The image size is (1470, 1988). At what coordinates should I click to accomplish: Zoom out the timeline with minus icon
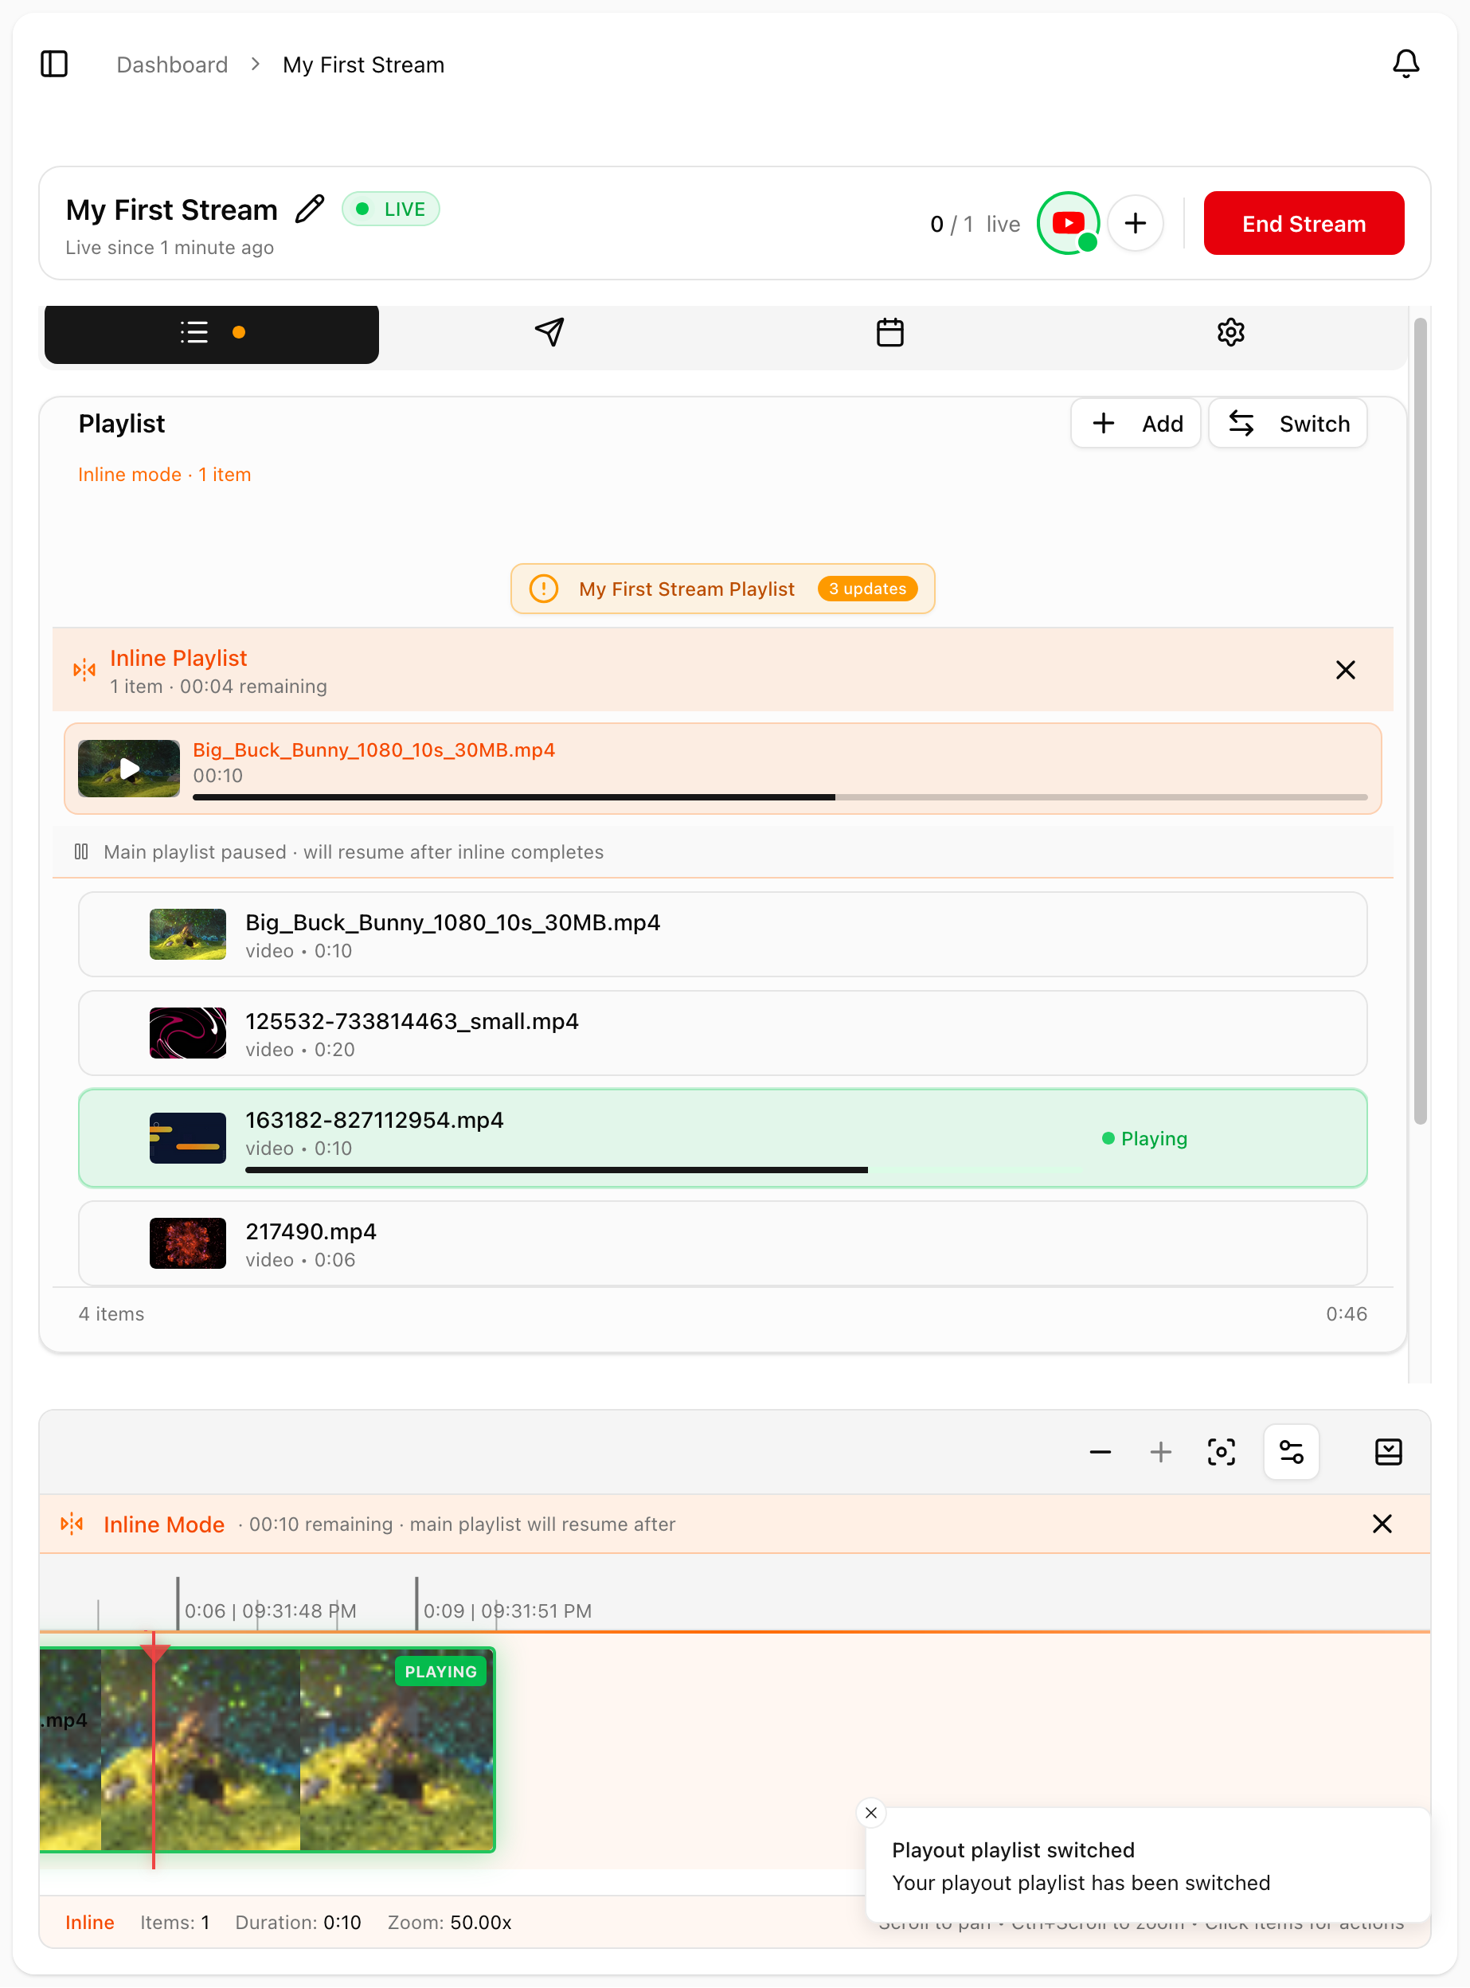tap(1100, 1452)
